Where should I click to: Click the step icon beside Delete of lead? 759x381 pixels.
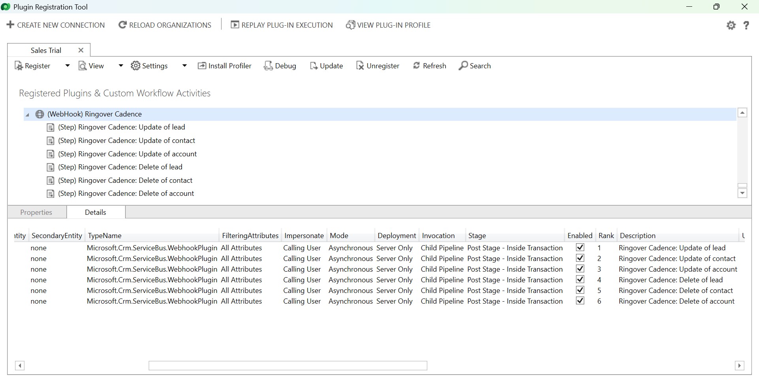51,167
